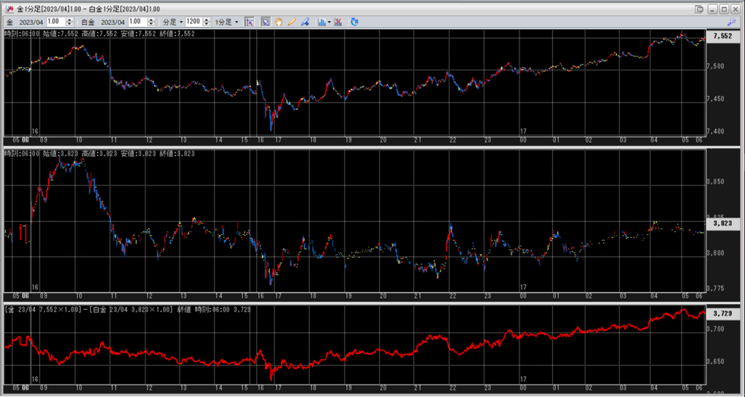Click the platinum (白金) multiplier input field
This screenshot has width=745, height=397.
point(138,22)
